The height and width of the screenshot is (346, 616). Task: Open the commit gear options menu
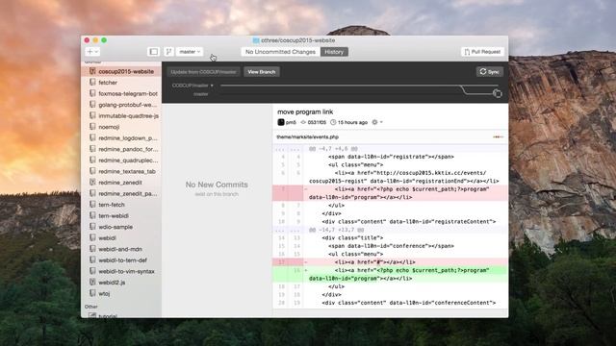pyautogui.click(x=377, y=122)
